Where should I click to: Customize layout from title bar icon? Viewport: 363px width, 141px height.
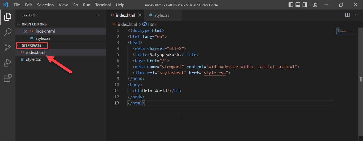point(315,5)
